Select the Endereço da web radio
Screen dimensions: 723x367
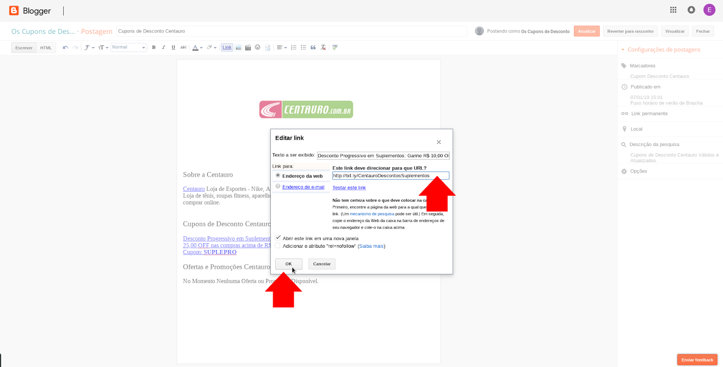pos(278,175)
